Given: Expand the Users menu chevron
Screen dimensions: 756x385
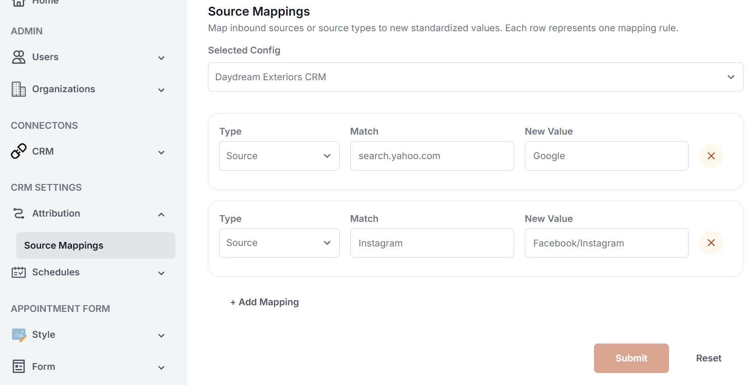Looking at the screenshot, I should coord(162,58).
